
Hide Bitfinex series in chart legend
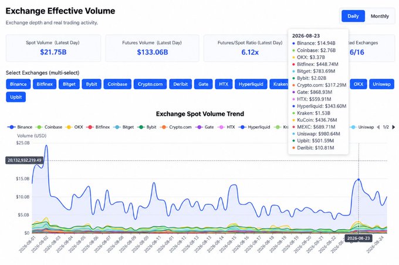pyautogui.click(x=98, y=127)
